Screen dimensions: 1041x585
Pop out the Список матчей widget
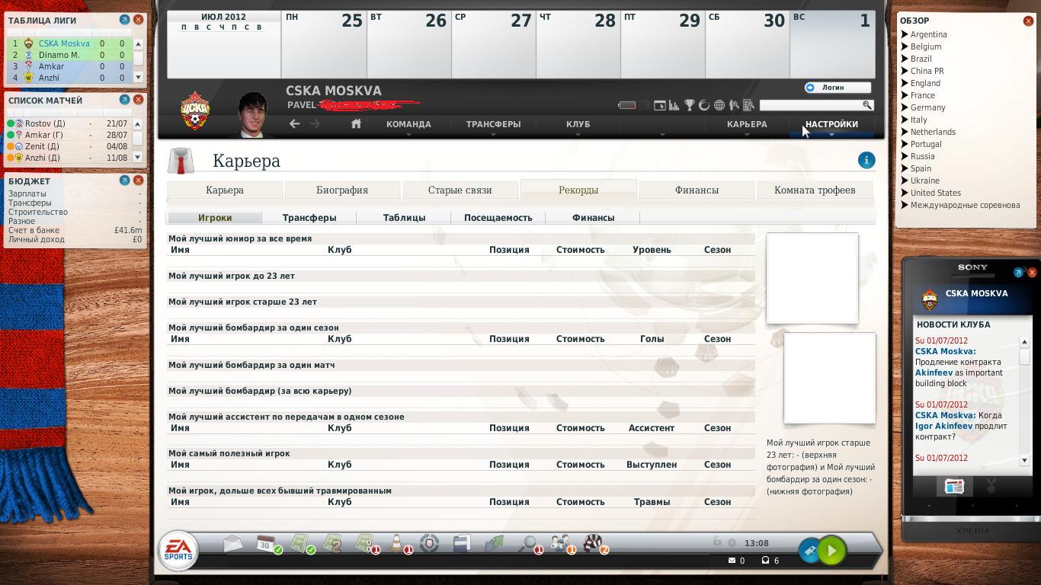pyautogui.click(x=124, y=100)
